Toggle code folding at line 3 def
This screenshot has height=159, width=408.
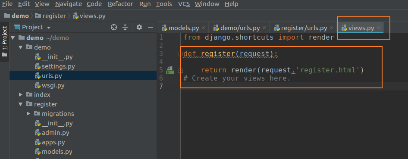coord(180,54)
